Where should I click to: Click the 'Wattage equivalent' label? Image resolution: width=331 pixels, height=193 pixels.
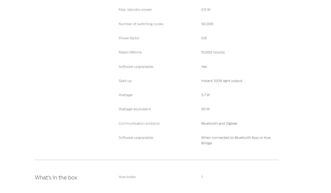[x=135, y=109]
